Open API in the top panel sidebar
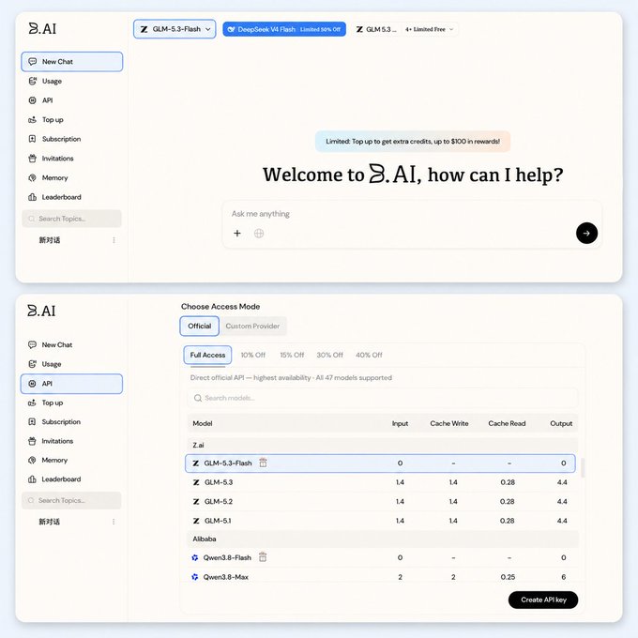Image resolution: width=638 pixels, height=638 pixels. 72,100
